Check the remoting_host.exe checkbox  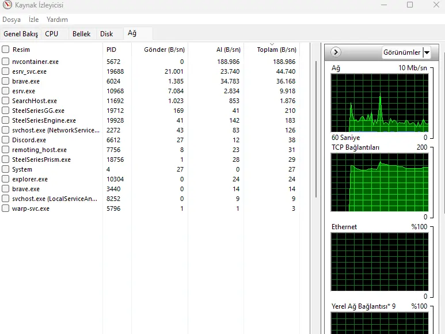tap(5, 150)
